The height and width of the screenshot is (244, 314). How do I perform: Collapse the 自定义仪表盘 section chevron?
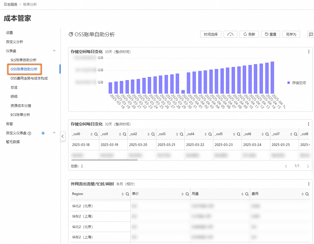click(x=54, y=133)
